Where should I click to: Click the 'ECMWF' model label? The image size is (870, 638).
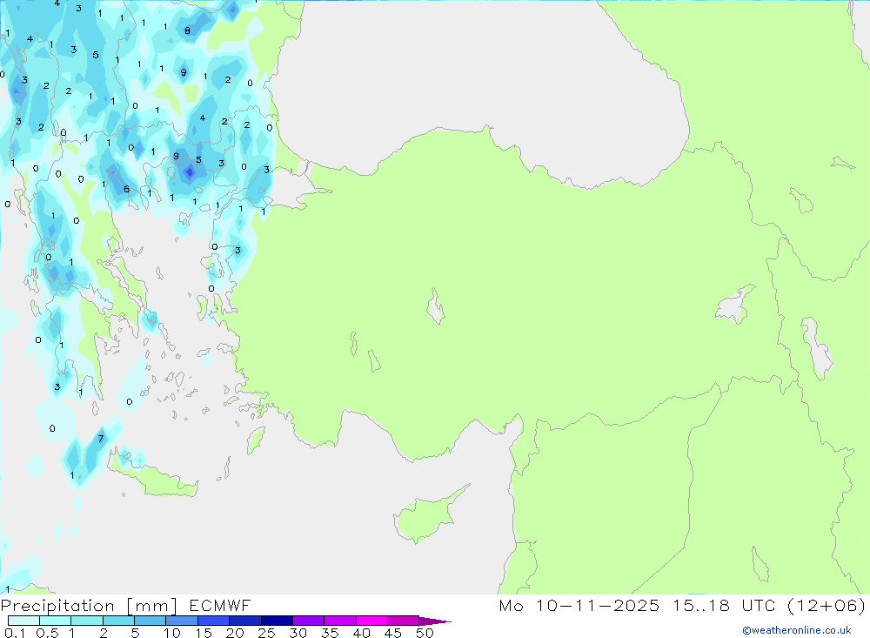click(220, 605)
